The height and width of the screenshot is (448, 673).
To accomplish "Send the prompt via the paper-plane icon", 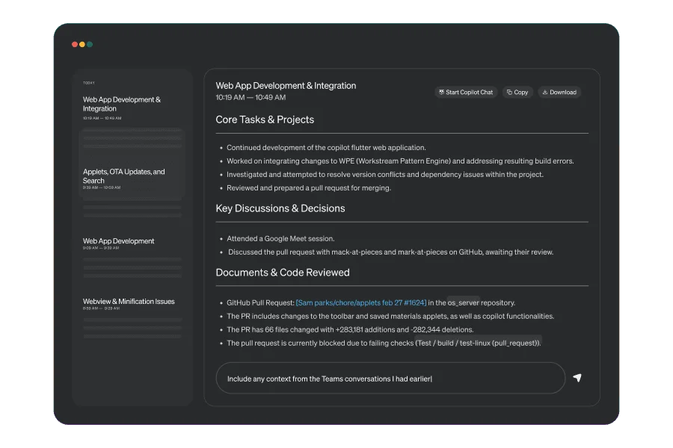I will [577, 379].
